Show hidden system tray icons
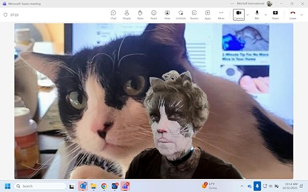308x192 pixels. 242,186
